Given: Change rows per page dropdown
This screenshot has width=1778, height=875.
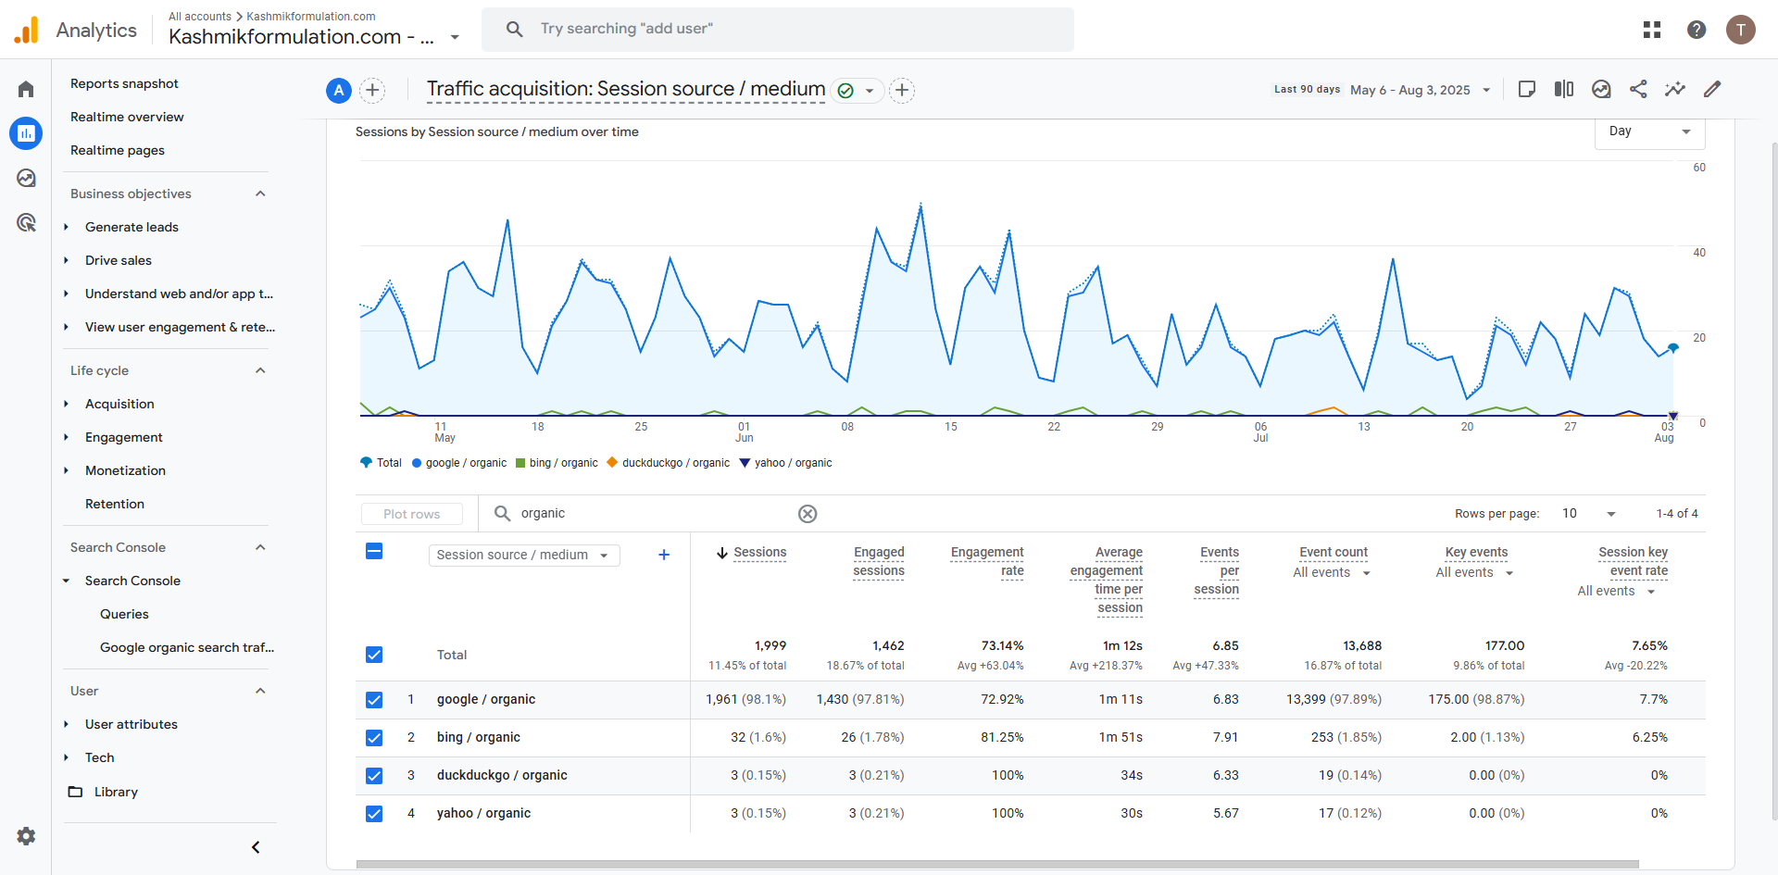Looking at the screenshot, I should [1588, 514].
